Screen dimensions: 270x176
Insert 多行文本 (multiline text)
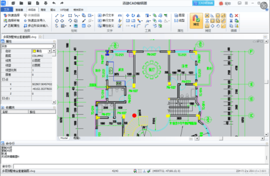tap(106, 15)
